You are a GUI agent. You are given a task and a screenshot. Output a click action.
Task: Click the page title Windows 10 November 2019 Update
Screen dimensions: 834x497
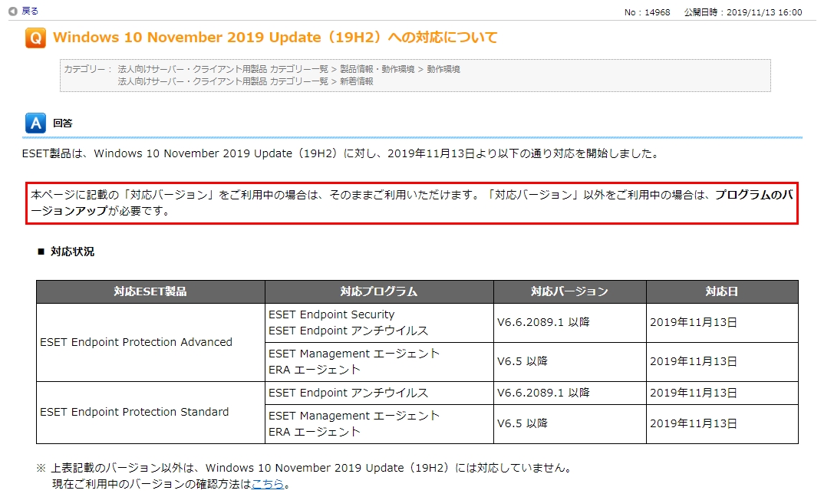[275, 38]
